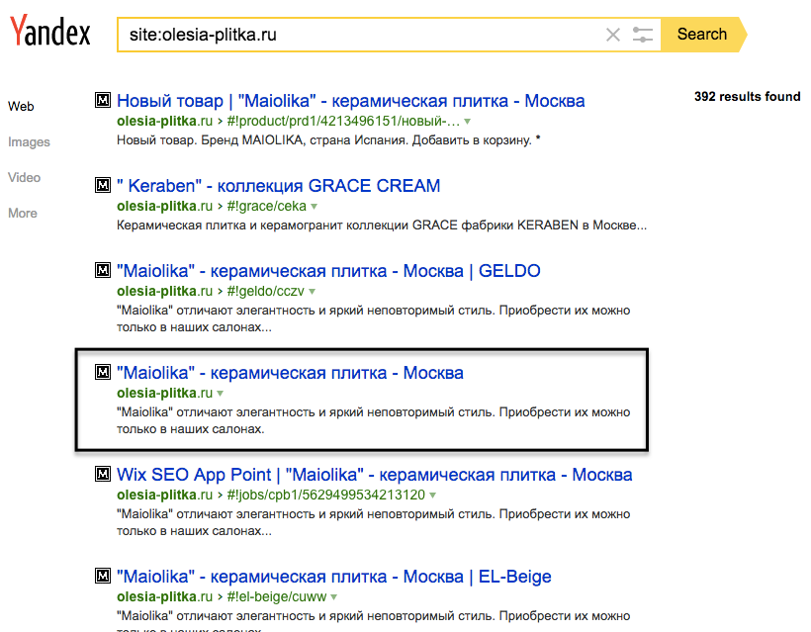Open the Maiolika GELDO result title

point(328,271)
